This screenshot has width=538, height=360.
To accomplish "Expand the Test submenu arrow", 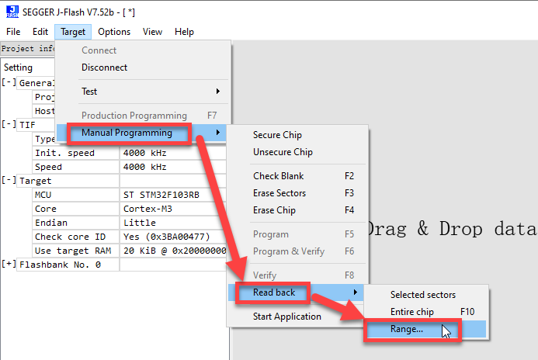I will [218, 92].
